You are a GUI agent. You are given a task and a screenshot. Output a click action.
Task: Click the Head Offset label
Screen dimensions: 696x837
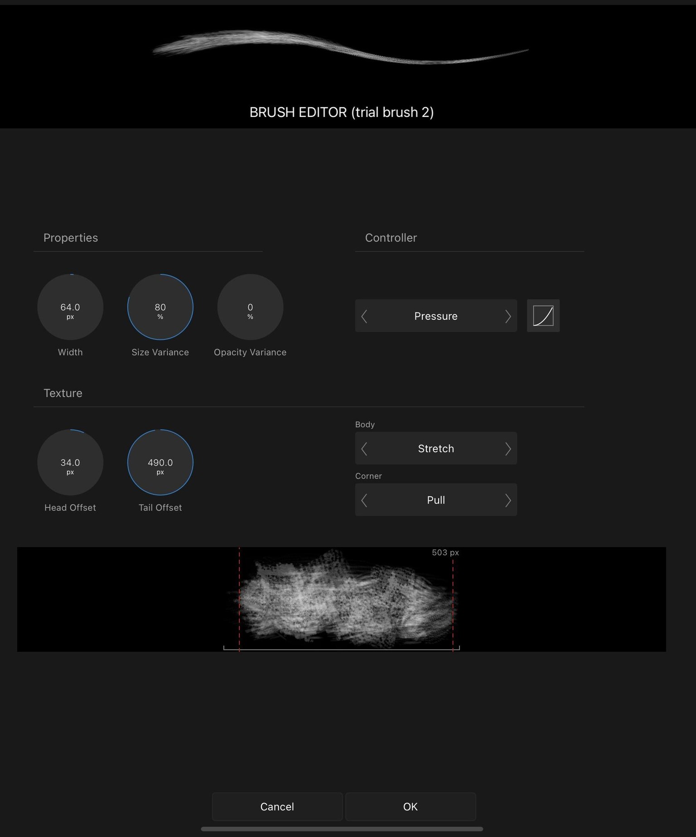70,508
